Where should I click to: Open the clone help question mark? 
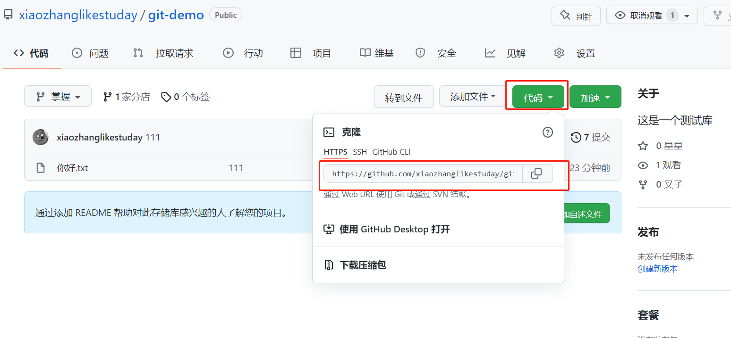(x=547, y=132)
